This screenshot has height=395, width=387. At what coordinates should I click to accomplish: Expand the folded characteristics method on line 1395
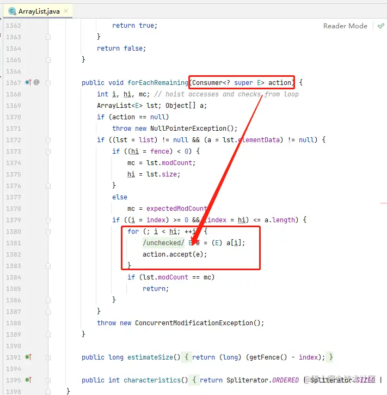tap(48, 380)
